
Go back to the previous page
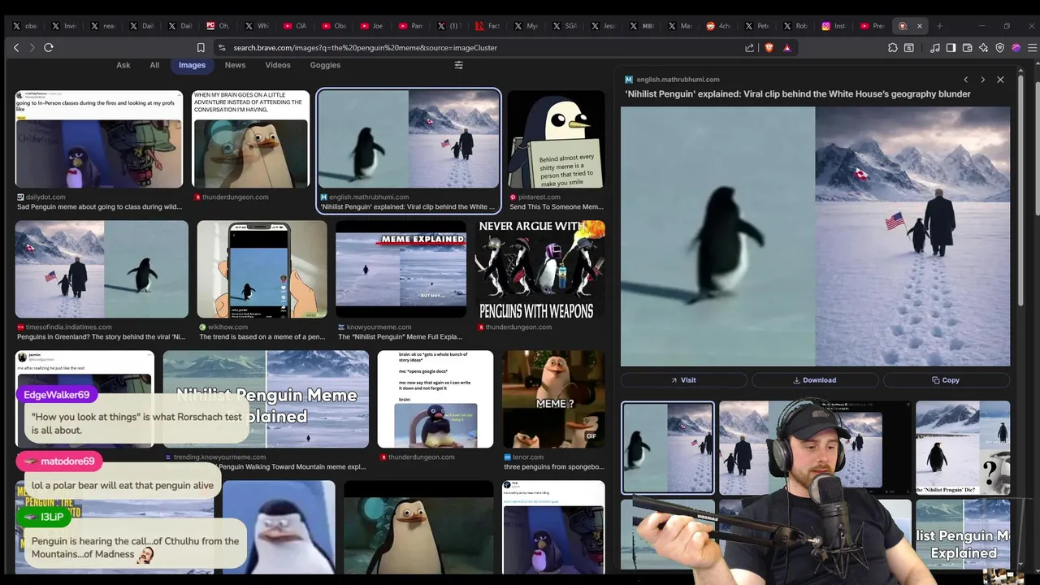(x=16, y=48)
